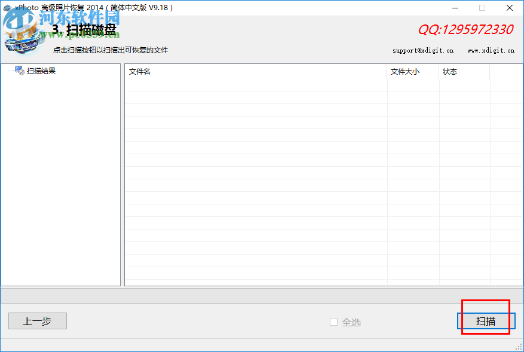Click the 扫描结果 computer icon

[19, 70]
